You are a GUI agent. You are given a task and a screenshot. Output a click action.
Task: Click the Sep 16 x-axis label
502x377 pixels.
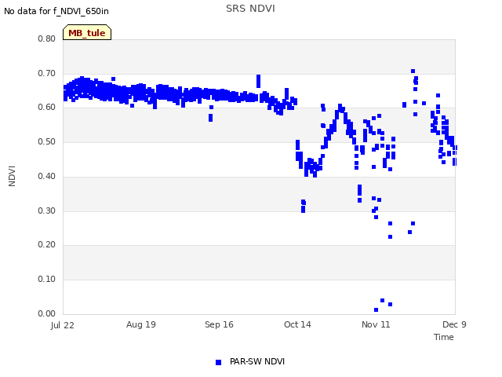point(219,324)
